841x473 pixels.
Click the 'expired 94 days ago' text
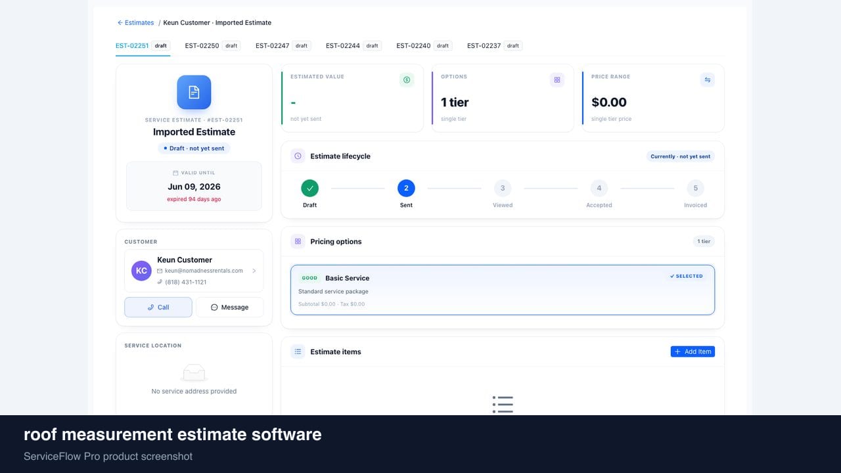pyautogui.click(x=194, y=199)
